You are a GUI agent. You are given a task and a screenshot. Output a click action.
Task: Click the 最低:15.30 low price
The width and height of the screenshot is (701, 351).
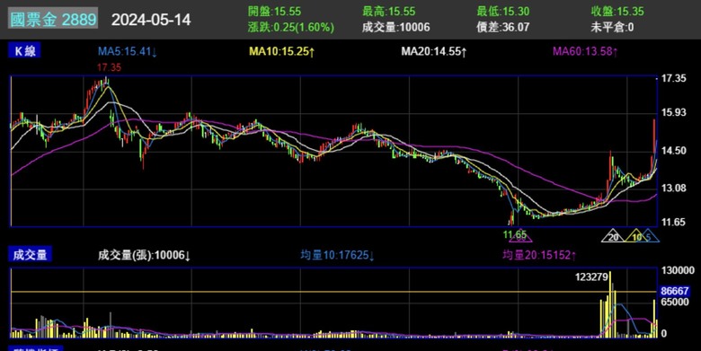coord(503,11)
